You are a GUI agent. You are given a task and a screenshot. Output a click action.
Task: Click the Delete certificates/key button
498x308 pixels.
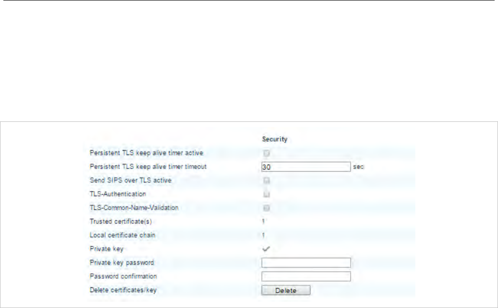tap(286, 290)
